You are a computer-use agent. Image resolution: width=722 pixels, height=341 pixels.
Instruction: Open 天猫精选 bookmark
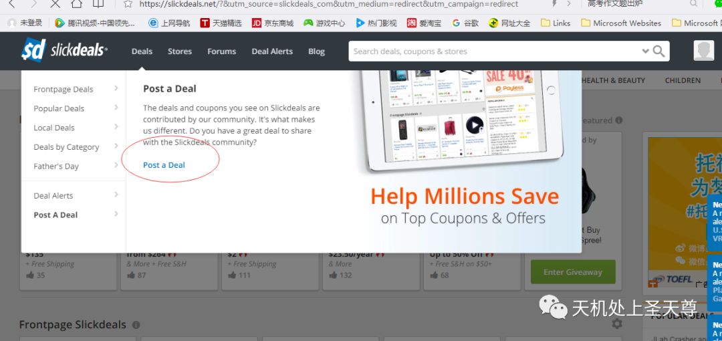coord(221,23)
